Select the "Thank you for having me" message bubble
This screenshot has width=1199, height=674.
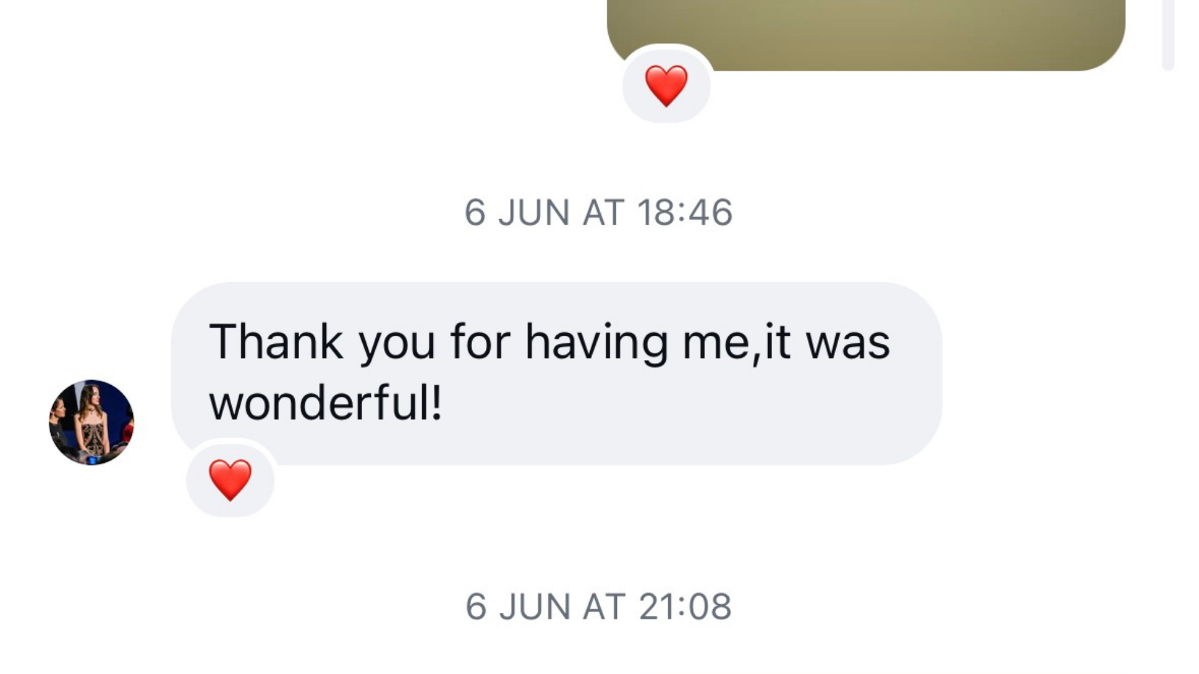tap(556, 373)
